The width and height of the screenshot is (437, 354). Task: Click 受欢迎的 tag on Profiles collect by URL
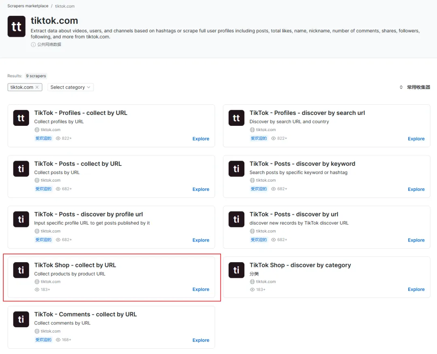point(43,138)
